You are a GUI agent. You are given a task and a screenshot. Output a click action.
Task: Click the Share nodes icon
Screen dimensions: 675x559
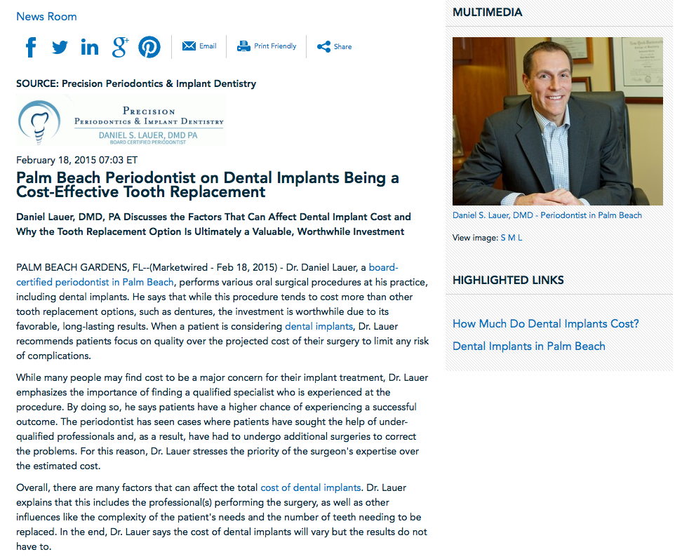coord(323,46)
